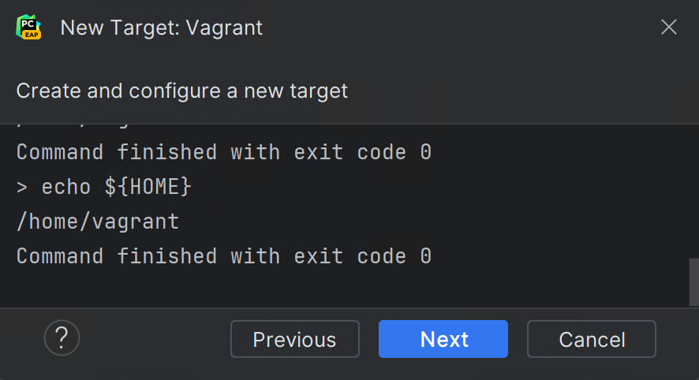Go back with the Previous button
Image resolution: width=699 pixels, height=380 pixels.
(294, 339)
